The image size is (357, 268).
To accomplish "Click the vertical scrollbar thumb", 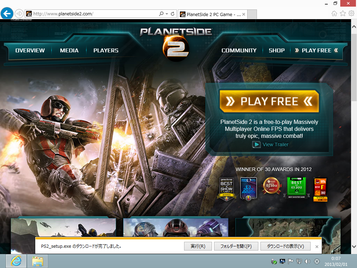I will [x=354, y=67].
